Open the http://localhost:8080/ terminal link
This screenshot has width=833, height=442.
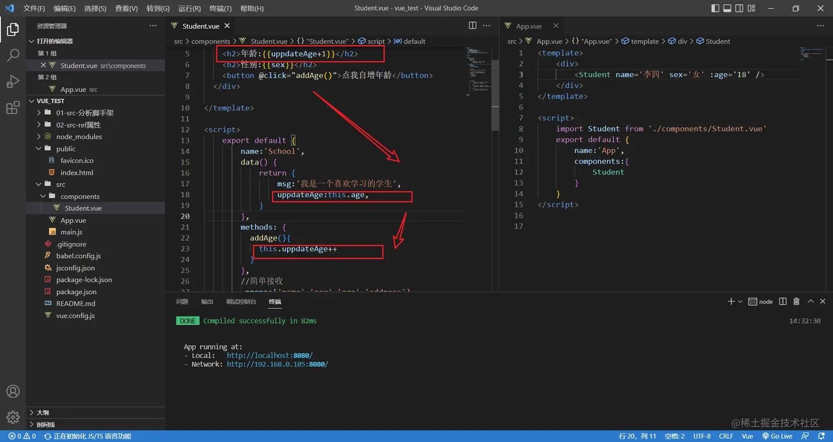(269, 356)
